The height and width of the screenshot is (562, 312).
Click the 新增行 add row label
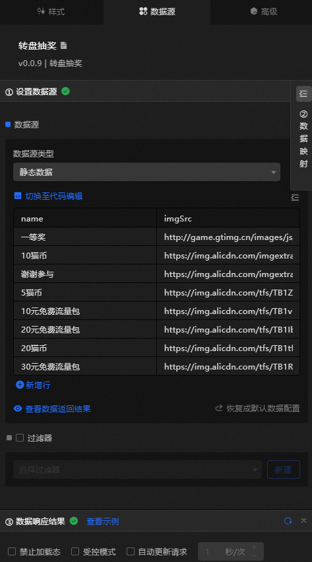pos(38,385)
